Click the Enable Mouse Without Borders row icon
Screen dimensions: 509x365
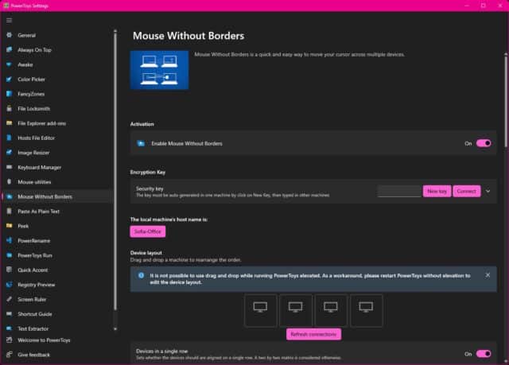click(x=141, y=143)
